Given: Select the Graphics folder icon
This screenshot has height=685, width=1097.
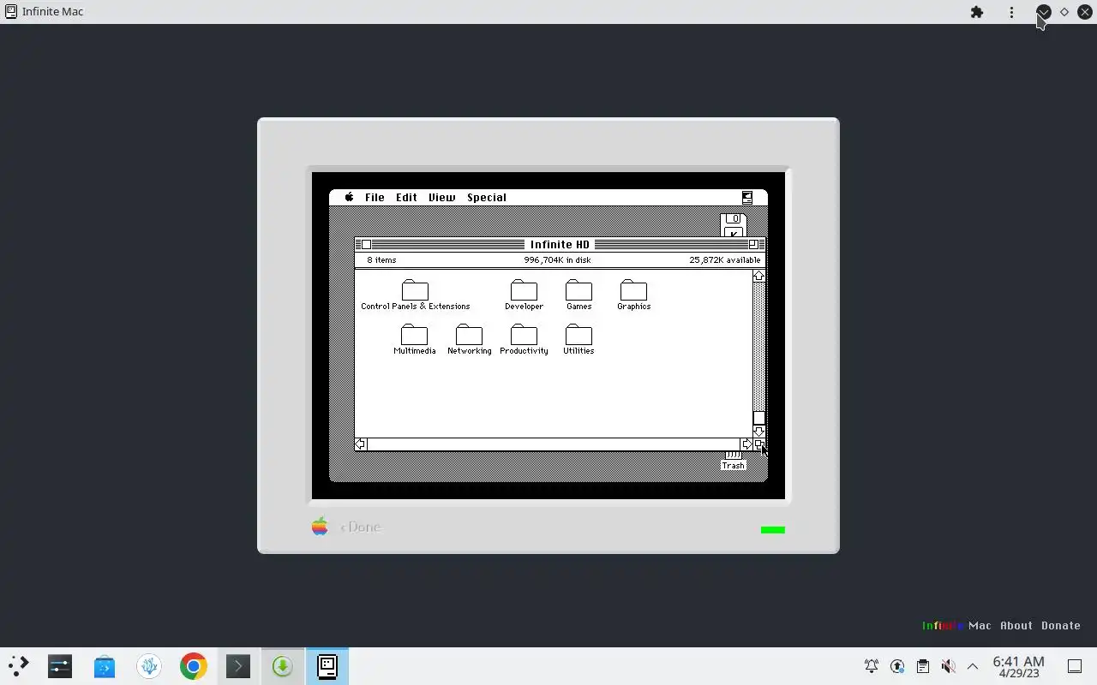Looking at the screenshot, I should (633, 290).
